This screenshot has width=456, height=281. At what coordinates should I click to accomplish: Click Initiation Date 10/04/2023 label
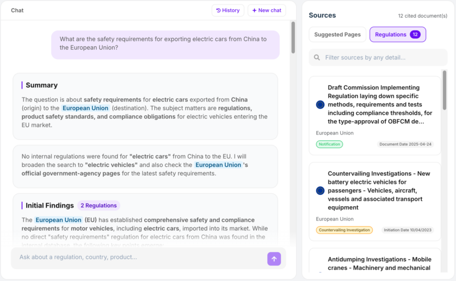tap(407, 230)
